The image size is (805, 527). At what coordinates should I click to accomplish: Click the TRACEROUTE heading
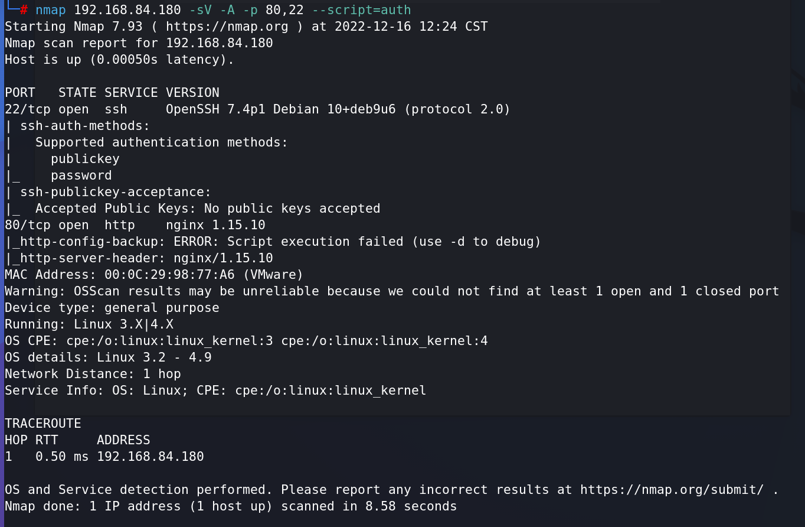tap(43, 424)
